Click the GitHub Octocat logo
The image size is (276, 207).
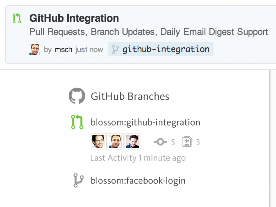(x=77, y=96)
